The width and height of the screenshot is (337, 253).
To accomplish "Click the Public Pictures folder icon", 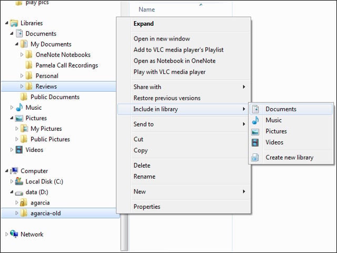I will click(x=24, y=139).
